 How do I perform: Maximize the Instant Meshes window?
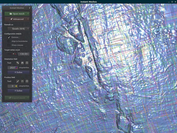[x=172, y=2]
